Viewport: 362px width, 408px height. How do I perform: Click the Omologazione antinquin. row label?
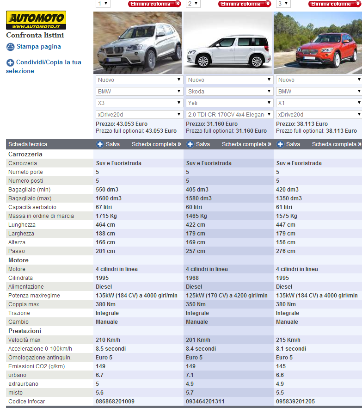pos(40,358)
